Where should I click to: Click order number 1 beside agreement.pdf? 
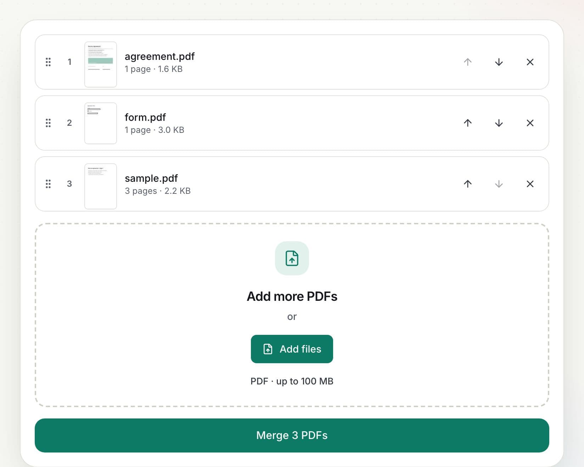(x=69, y=62)
